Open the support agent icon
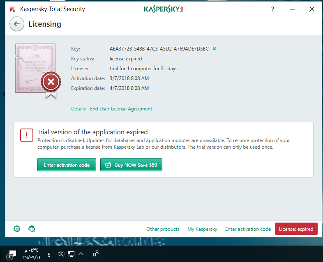The image size is (323, 262). pyautogui.click(x=32, y=229)
